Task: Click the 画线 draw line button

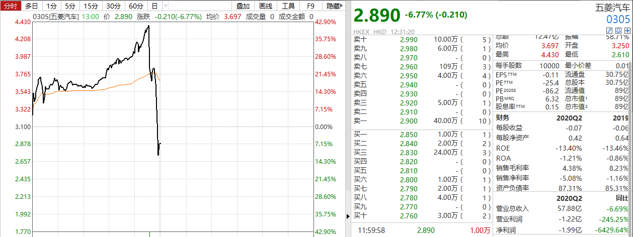Action: (x=265, y=6)
